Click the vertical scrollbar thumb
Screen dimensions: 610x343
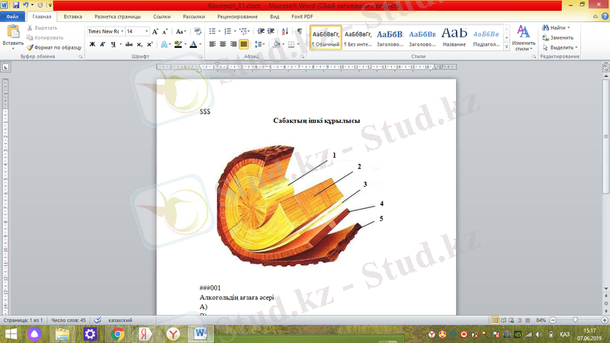605,136
